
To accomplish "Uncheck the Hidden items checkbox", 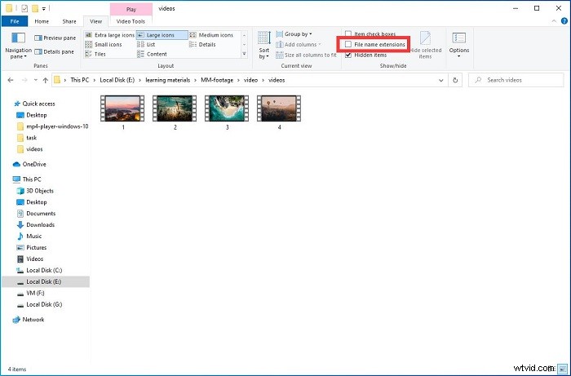I will pyautogui.click(x=349, y=55).
